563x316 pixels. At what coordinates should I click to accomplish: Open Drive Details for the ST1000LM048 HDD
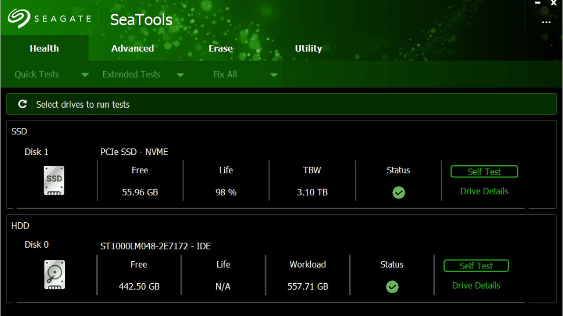pos(476,286)
